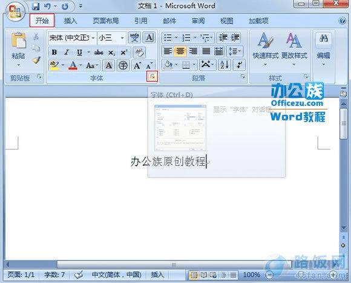The width and height of the screenshot is (351, 283).
Task: Shrink font size with small A icon
Action: pyautogui.click(x=149, y=65)
